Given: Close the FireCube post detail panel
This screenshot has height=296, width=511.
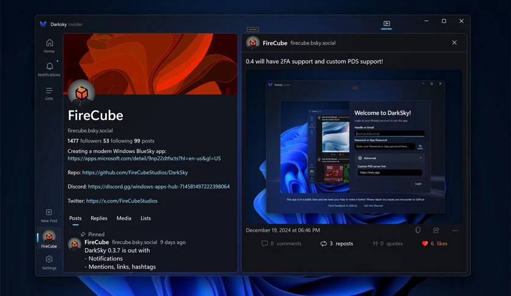Looking at the screenshot, I should tap(454, 43).
